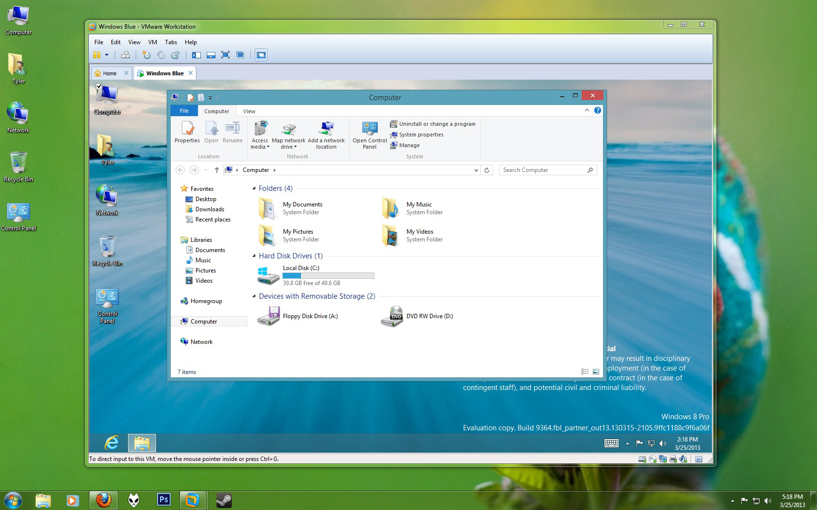Open the VM menu in VMware
Viewport: 817px width, 510px height.
click(152, 42)
